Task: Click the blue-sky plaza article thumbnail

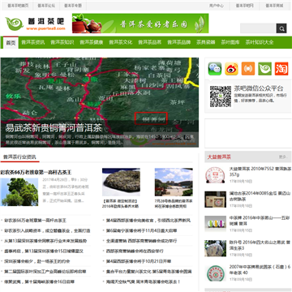Action: 174,182
